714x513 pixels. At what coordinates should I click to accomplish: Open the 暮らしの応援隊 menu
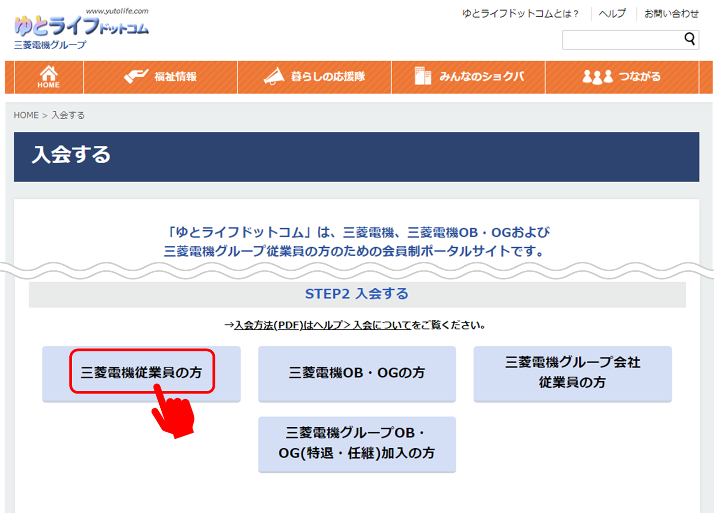[x=314, y=77]
